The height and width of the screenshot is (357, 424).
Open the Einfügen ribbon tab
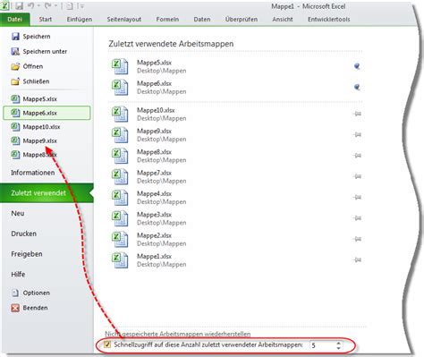click(x=80, y=20)
